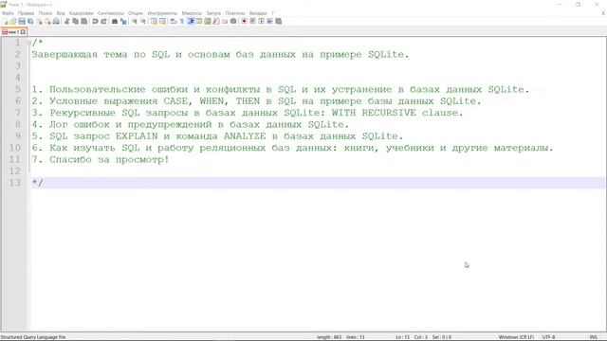The height and width of the screenshot is (341, 607).
Task: Open the Плагины menu
Action: (235, 13)
